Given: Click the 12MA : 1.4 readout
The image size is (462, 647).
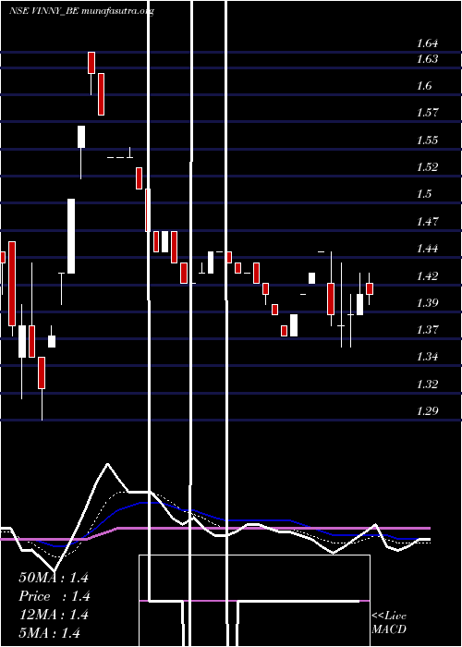Looking at the screenshot, I should [54, 615].
